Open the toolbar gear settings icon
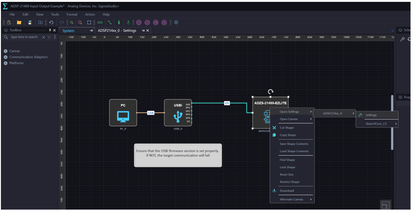 [176, 23]
